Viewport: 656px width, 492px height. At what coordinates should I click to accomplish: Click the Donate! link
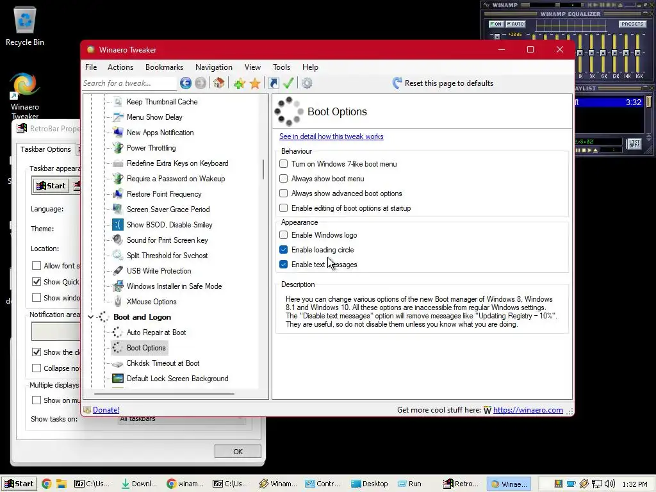tap(106, 410)
